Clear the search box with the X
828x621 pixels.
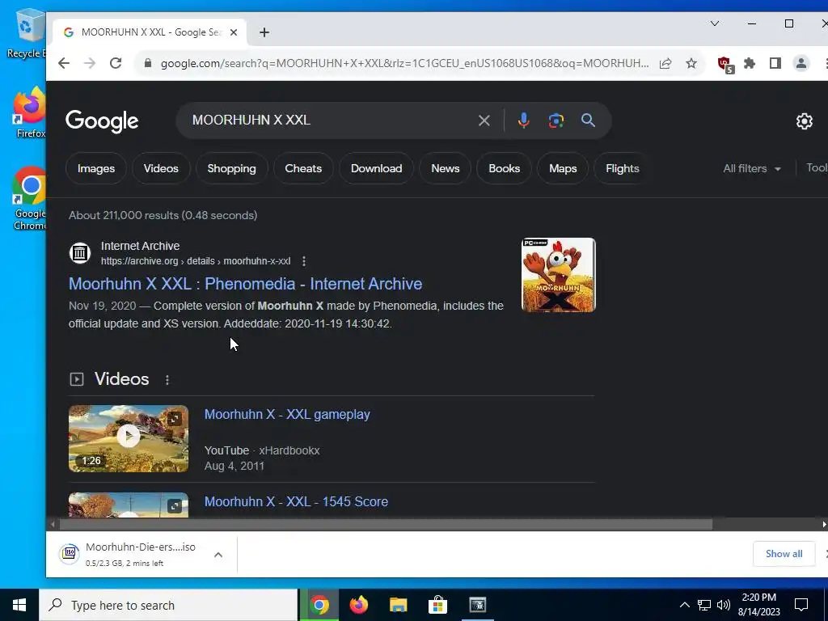click(484, 120)
